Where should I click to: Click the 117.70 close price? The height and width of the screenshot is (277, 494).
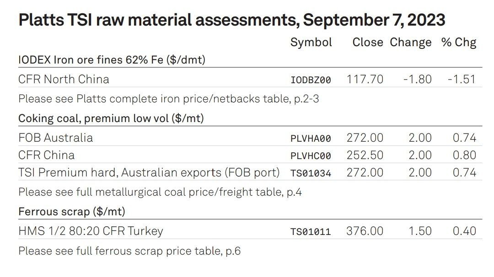365,80
